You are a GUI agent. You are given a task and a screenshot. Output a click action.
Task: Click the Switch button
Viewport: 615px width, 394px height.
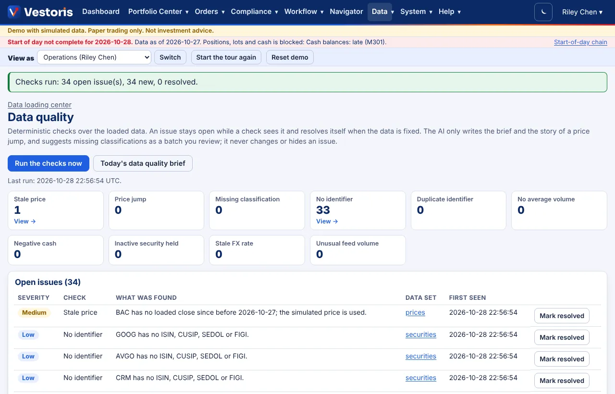[170, 57]
